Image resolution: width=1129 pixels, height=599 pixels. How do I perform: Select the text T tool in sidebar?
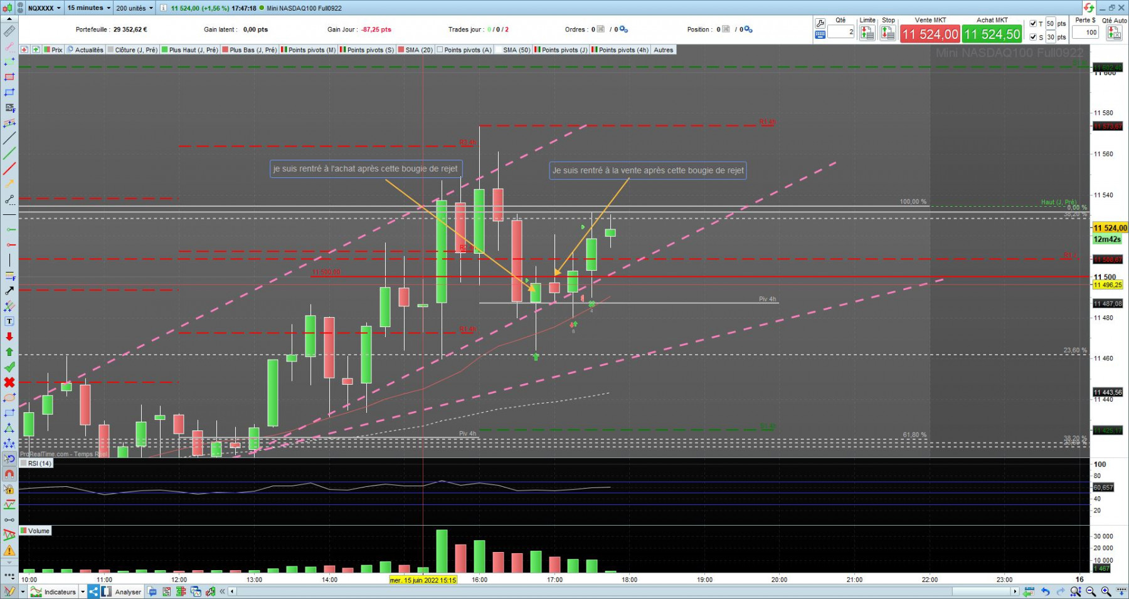pyautogui.click(x=9, y=321)
